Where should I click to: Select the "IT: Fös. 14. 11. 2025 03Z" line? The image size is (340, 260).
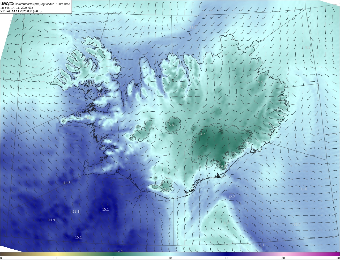coord(17,7)
